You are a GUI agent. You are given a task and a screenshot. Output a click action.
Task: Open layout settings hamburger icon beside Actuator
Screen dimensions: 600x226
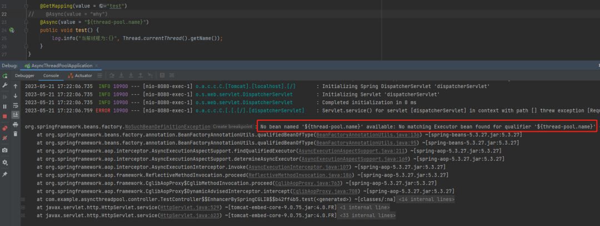click(99, 75)
